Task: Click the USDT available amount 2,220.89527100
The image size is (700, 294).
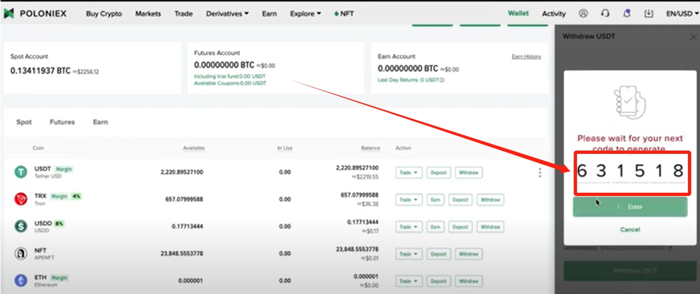Action: (182, 172)
